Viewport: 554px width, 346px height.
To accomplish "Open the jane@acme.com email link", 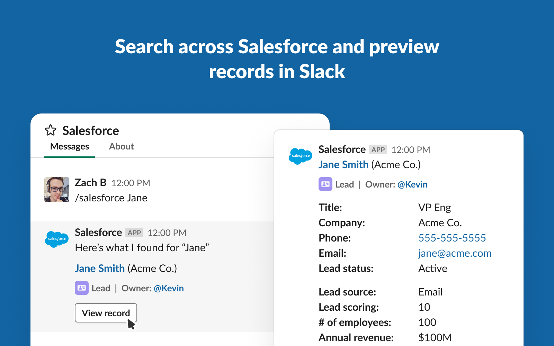I will (x=455, y=253).
